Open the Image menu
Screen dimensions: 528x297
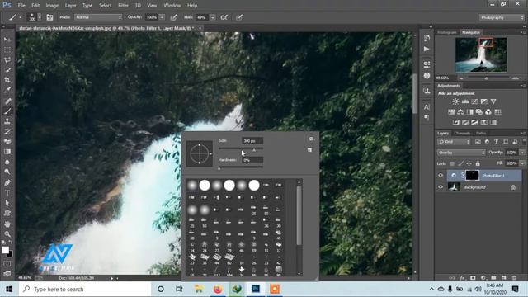click(52, 6)
